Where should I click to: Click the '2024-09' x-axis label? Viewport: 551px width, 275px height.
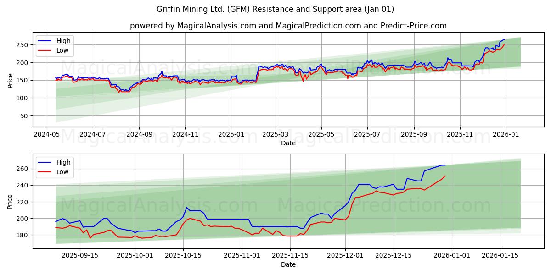139,135
